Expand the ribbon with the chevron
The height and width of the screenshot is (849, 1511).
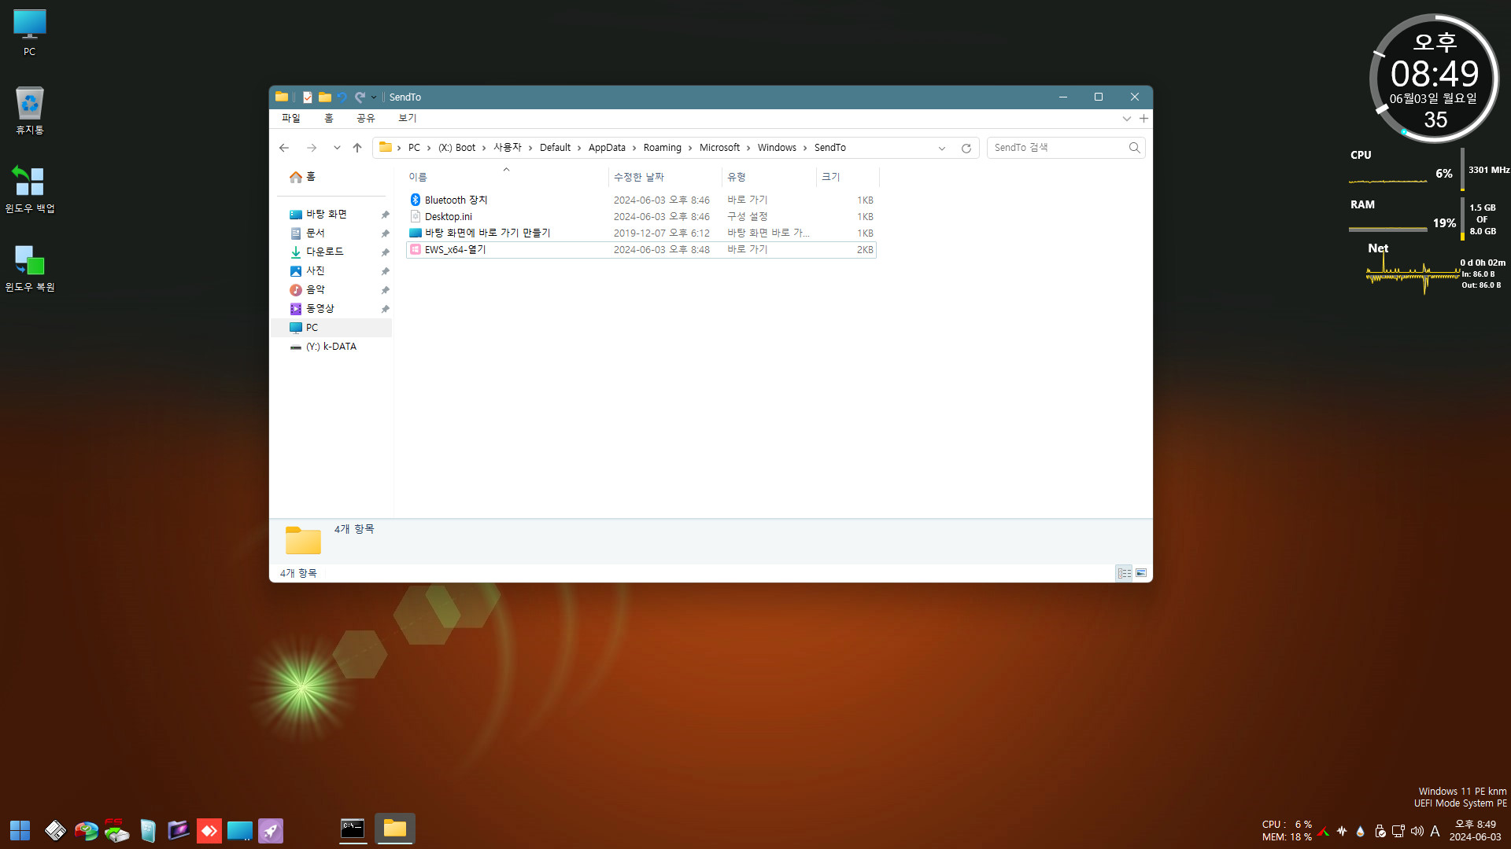[x=1126, y=119]
